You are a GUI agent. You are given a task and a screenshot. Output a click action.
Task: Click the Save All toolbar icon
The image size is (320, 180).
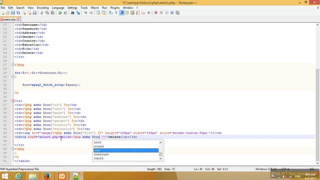click(x=18, y=13)
